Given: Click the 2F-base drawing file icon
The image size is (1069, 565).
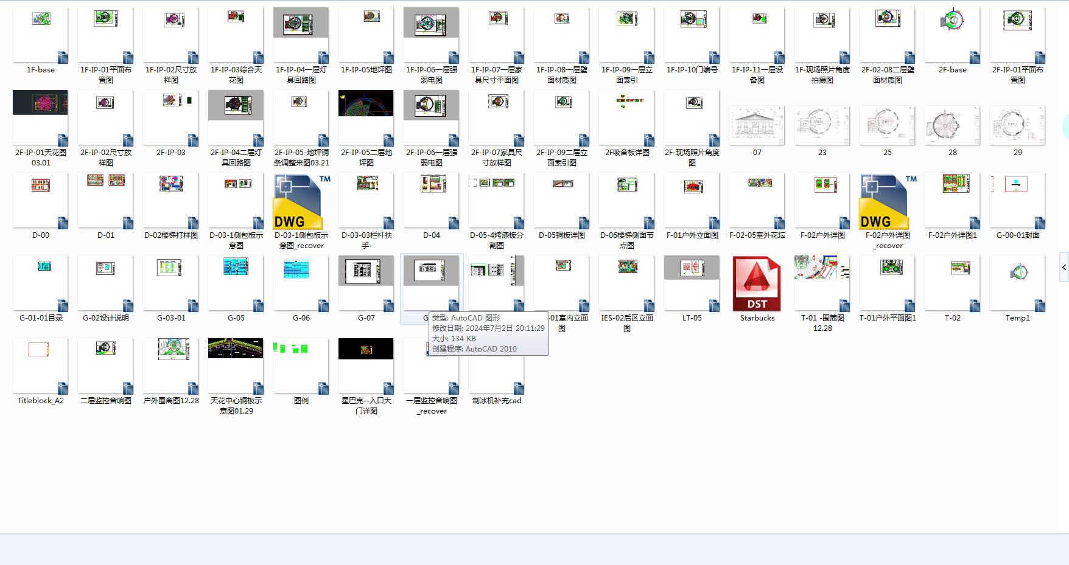Looking at the screenshot, I should click(x=952, y=35).
